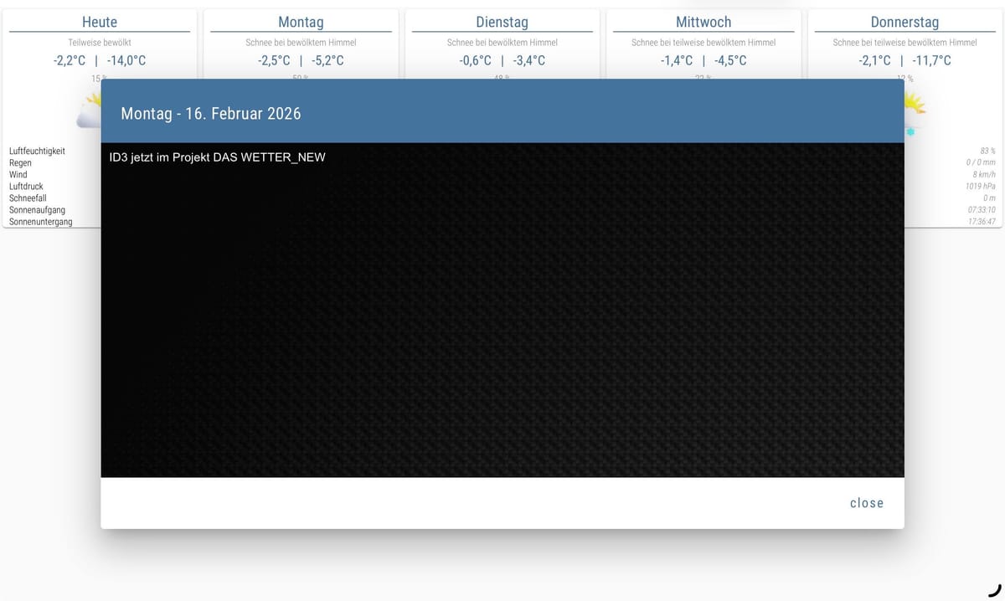This screenshot has width=1005, height=601.
Task: Click the 83 % humidity value
Action: click(x=987, y=151)
